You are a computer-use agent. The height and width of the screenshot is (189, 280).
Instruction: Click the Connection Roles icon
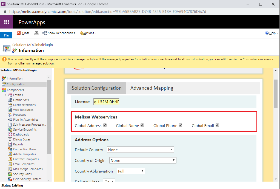pyautogui.click(x=10, y=149)
